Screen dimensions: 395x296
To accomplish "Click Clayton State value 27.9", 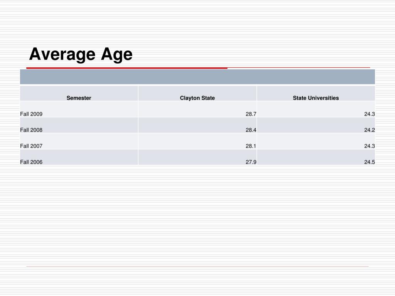I will 251,162.
